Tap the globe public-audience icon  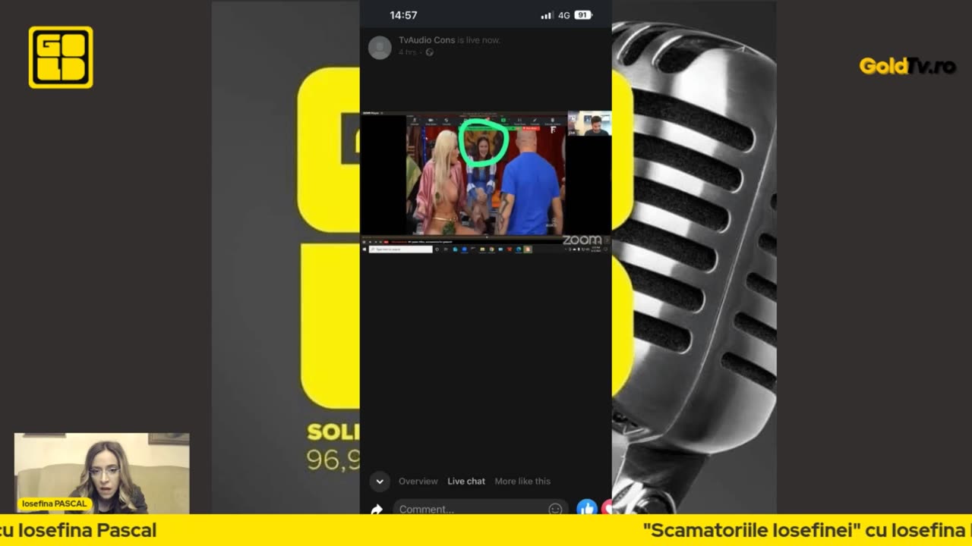[x=429, y=52]
